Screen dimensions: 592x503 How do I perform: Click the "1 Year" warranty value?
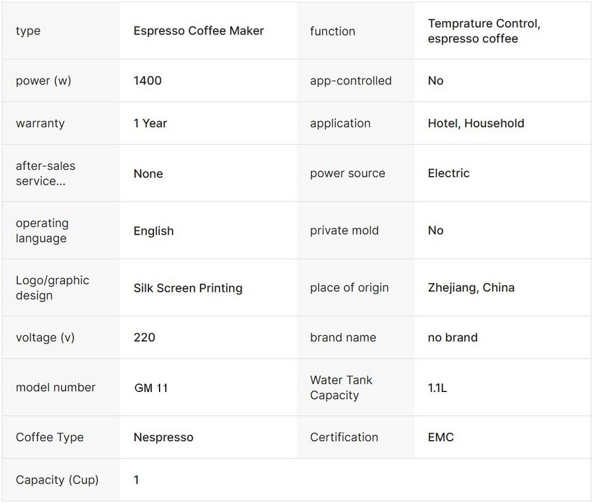[x=151, y=123]
